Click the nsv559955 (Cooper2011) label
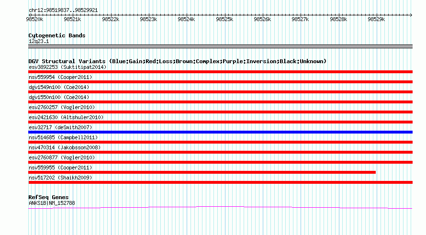Image resolution: width=426 pixels, height=235 pixels. [60, 168]
